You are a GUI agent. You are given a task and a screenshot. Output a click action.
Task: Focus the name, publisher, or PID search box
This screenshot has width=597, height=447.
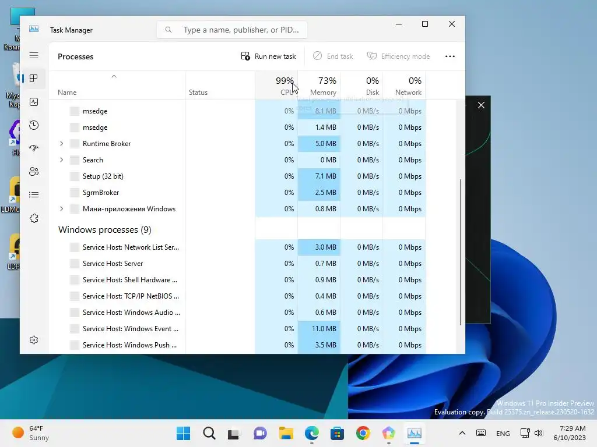(x=232, y=30)
